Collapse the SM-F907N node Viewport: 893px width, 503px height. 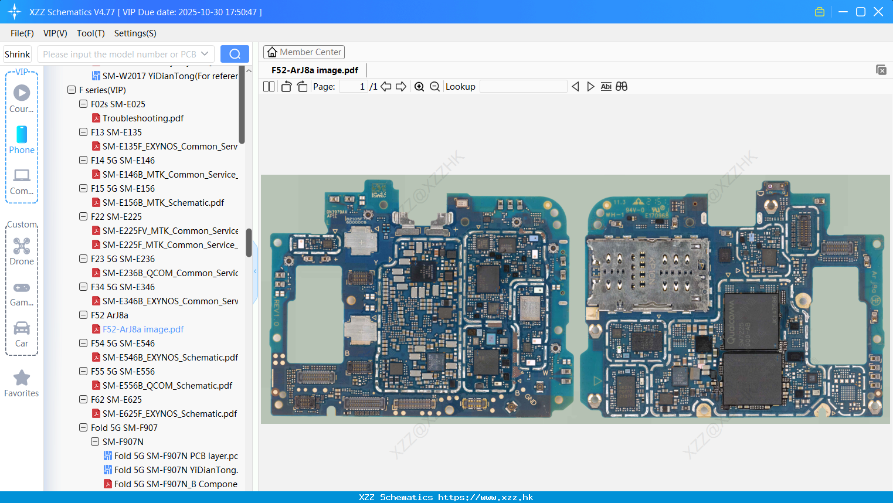pos(95,442)
